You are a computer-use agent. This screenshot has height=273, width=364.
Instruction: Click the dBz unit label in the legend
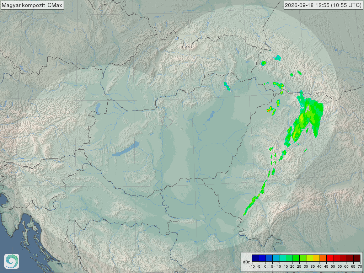click(246, 262)
